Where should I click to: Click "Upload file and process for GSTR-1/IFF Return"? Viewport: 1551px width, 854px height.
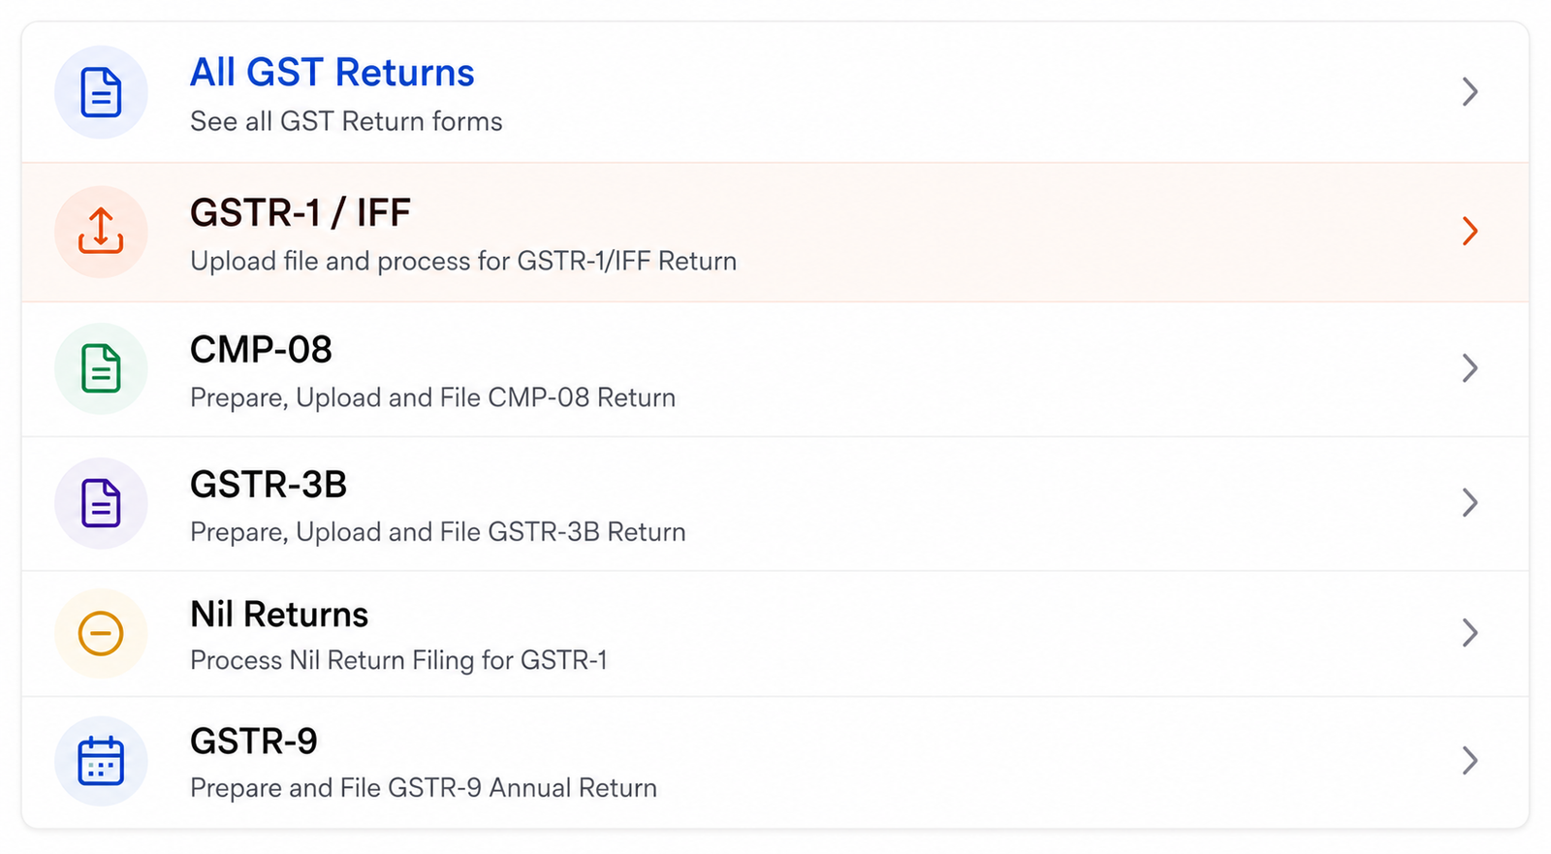pos(463,262)
